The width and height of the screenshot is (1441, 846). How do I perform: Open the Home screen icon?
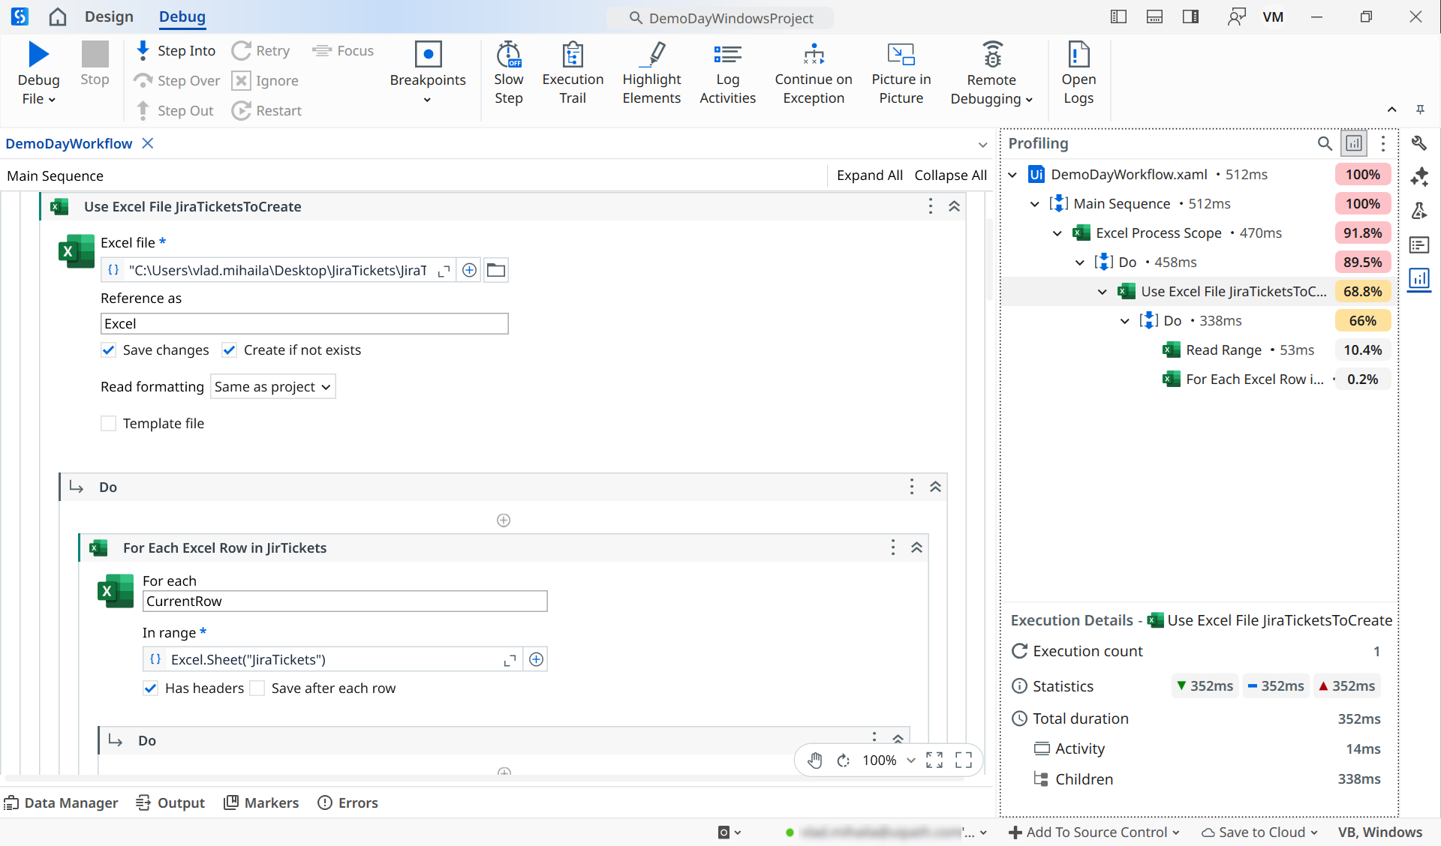coord(58,16)
